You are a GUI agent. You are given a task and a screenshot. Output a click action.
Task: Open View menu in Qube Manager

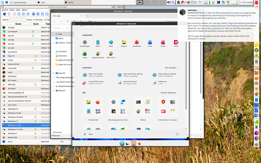click(18, 10)
